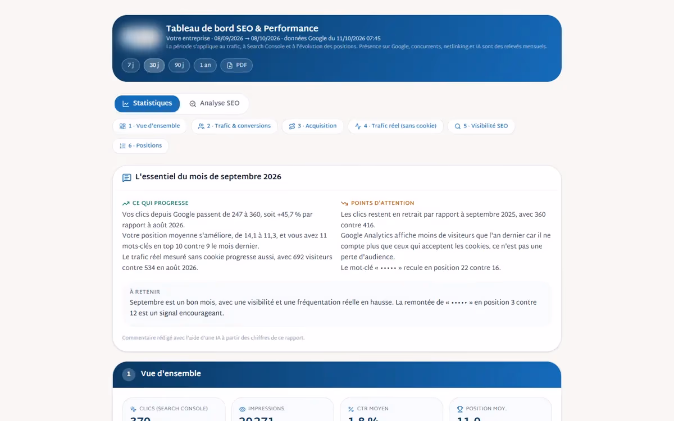Image resolution: width=674 pixels, height=421 pixels.
Task: Jump to 2 · Trafic & conversions section
Action: pos(234,126)
